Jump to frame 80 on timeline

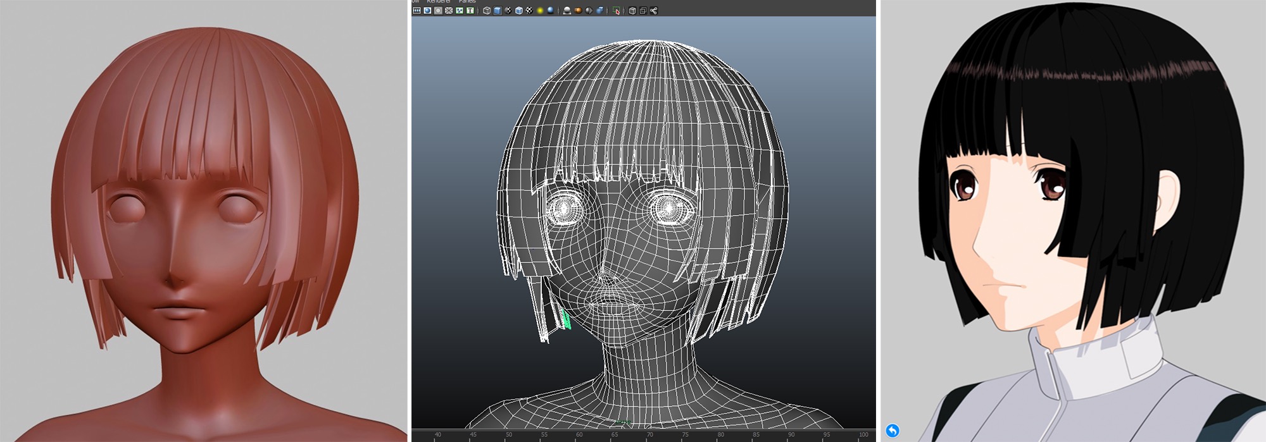coord(721,435)
